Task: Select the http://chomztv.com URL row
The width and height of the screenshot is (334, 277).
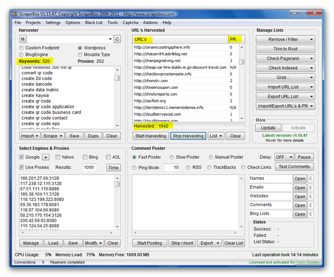Action: click(185, 81)
